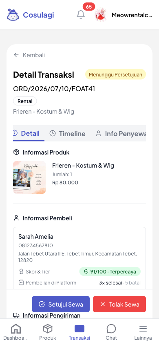Open Transaksi in bottom navigation

(x=79, y=332)
